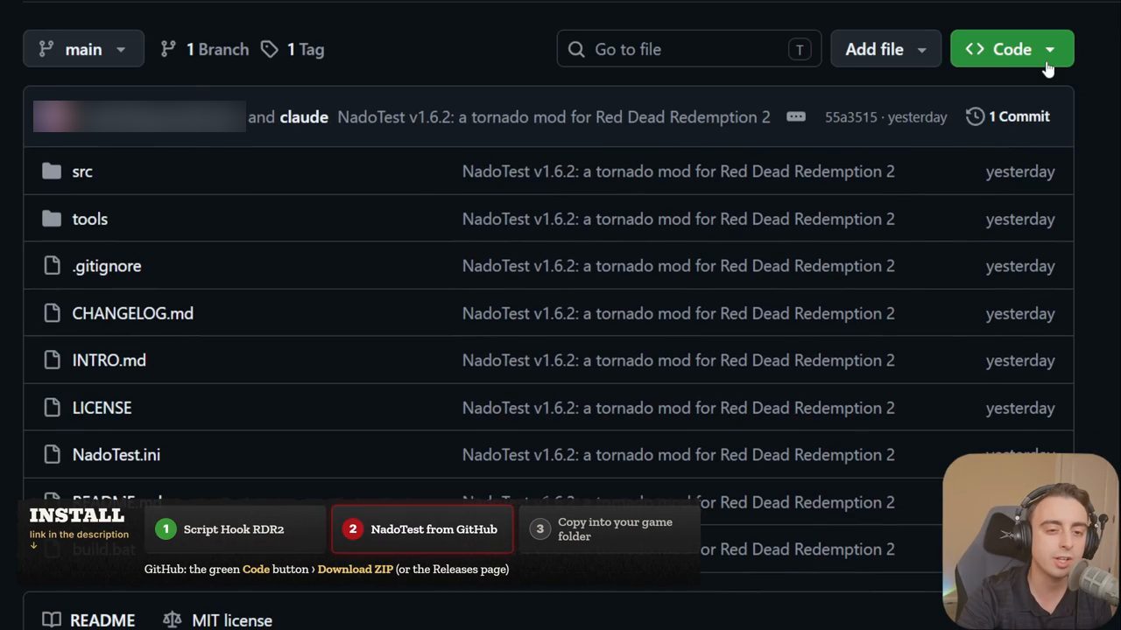
Task: Open the tools folder
Action: (89, 219)
